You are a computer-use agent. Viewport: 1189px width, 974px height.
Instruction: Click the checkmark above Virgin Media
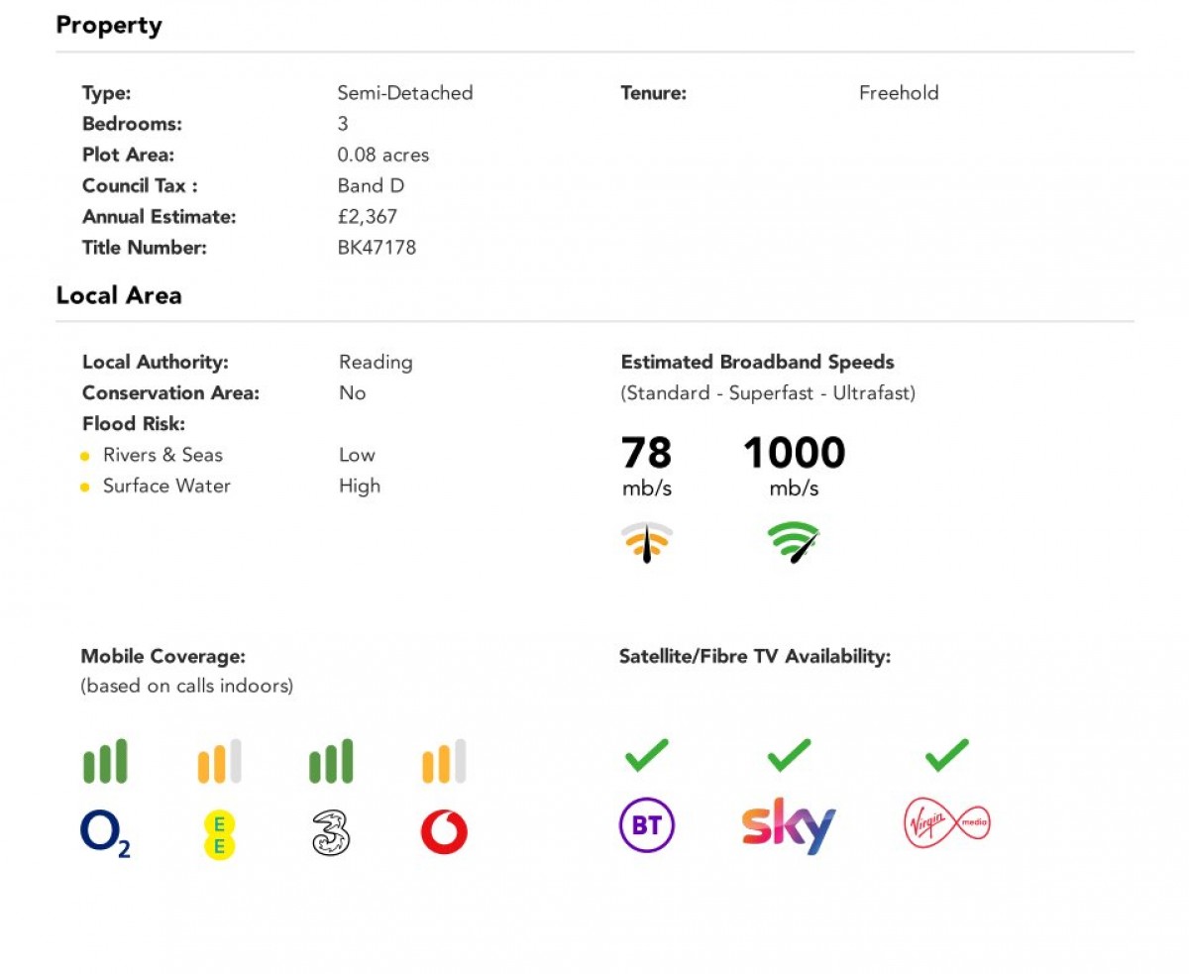947,756
